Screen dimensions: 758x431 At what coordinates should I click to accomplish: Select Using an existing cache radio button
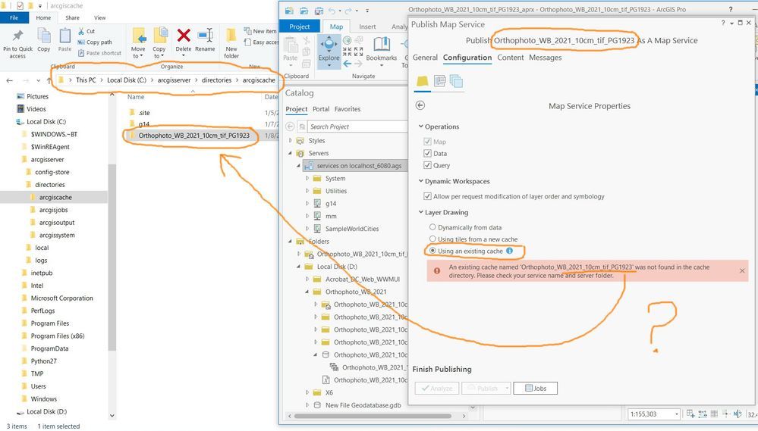(x=432, y=251)
